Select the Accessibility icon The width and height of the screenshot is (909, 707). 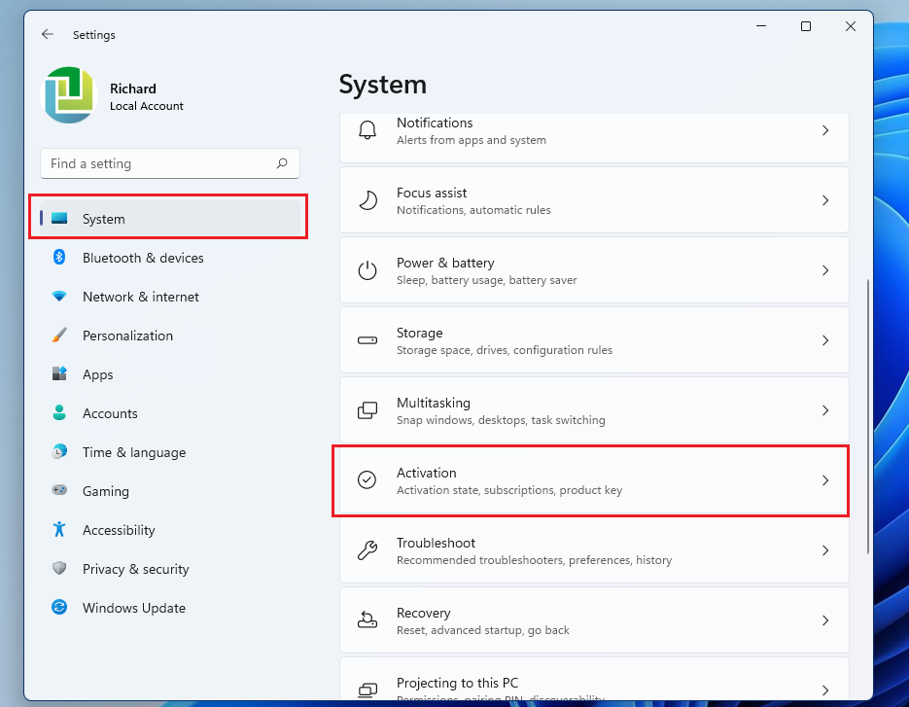(x=58, y=530)
